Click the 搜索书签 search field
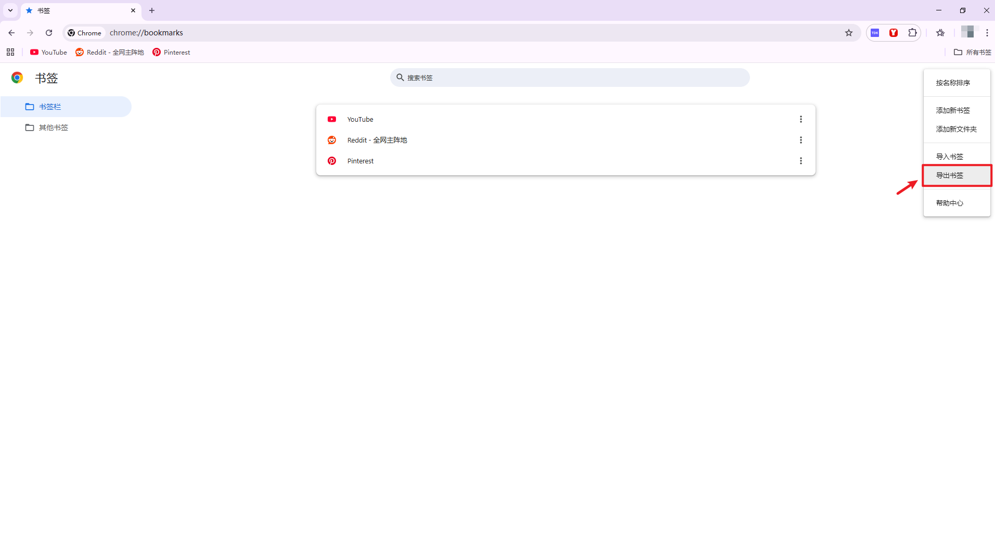The width and height of the screenshot is (995, 538). click(x=570, y=78)
